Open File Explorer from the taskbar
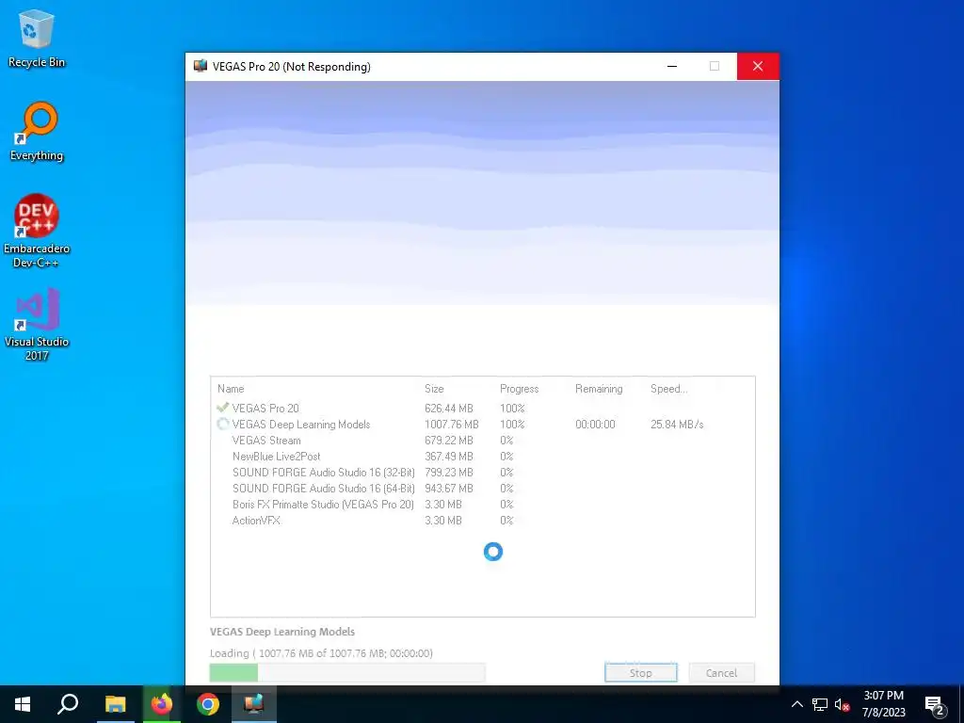This screenshot has width=964, height=723. pyautogui.click(x=115, y=704)
